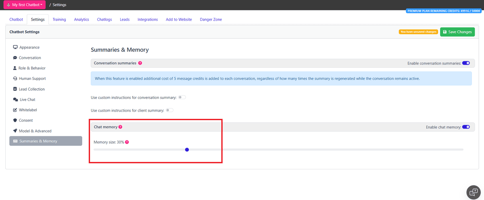The width and height of the screenshot is (484, 200).
Task: Click the premium plan remaining credits badge
Action: pyautogui.click(x=444, y=11)
